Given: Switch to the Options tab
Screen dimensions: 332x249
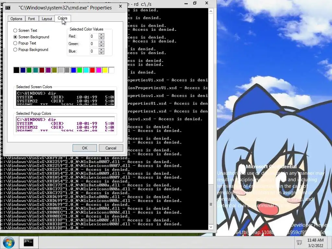Looking at the screenshot, I should (x=16, y=18).
